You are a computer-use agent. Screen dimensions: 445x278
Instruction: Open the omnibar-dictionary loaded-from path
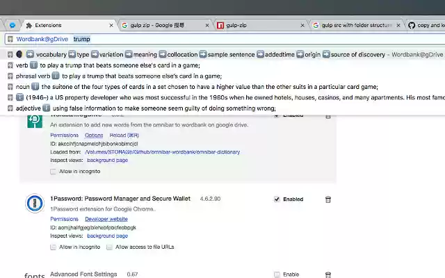click(162, 152)
